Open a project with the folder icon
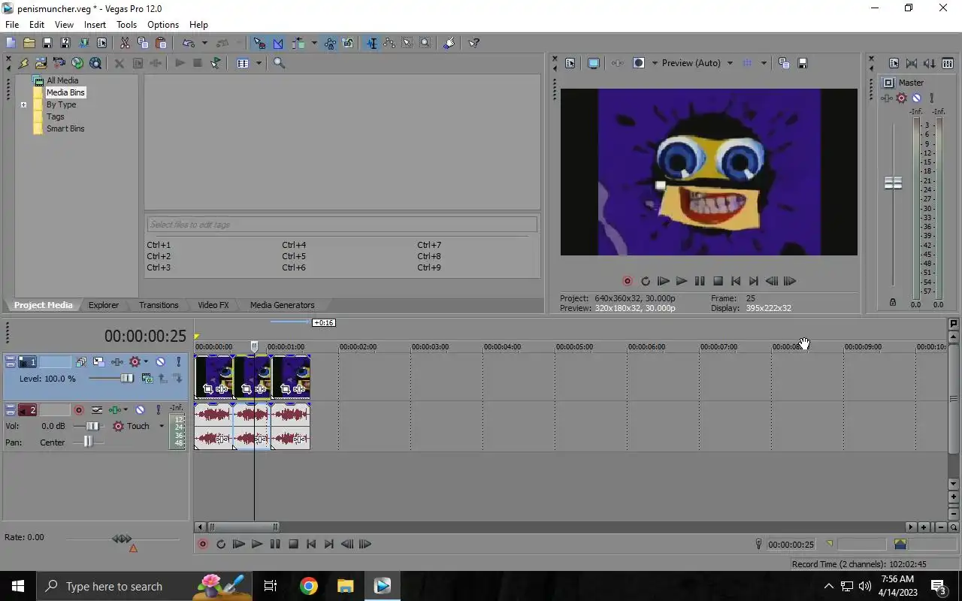This screenshot has height=601, width=962. 29,43
